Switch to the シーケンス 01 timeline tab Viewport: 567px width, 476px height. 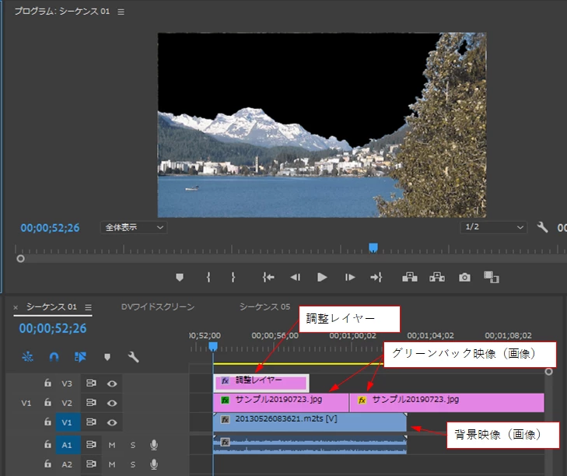click(x=51, y=306)
